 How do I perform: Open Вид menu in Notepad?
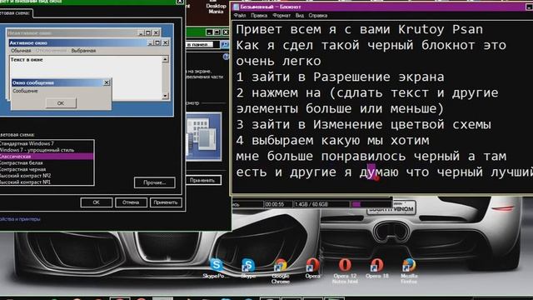click(300, 15)
